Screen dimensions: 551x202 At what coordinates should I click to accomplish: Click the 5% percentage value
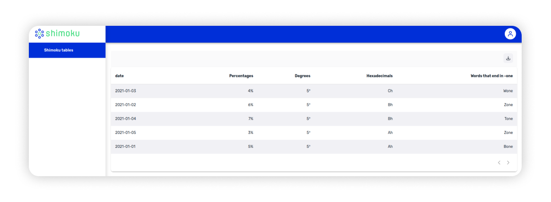click(x=251, y=146)
